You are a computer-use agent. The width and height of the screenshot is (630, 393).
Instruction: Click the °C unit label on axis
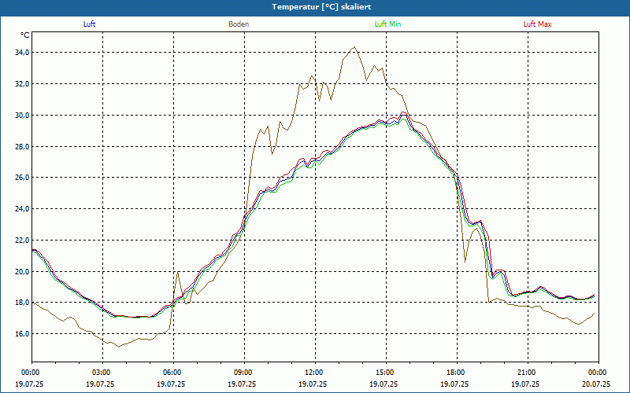point(25,35)
